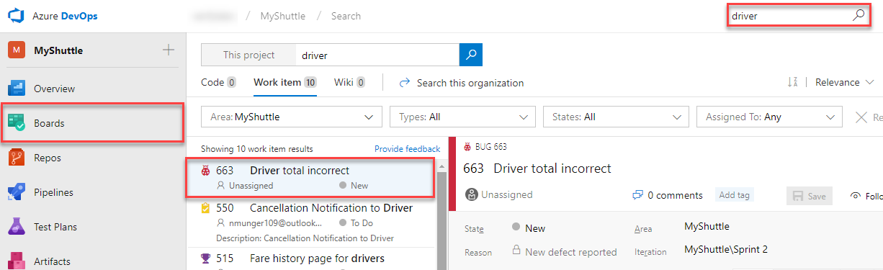
Task: Click the Save button
Action: (x=810, y=195)
